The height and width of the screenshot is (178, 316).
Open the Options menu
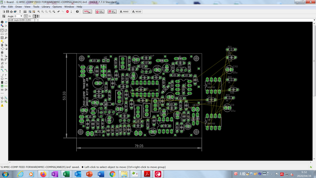[57, 7]
